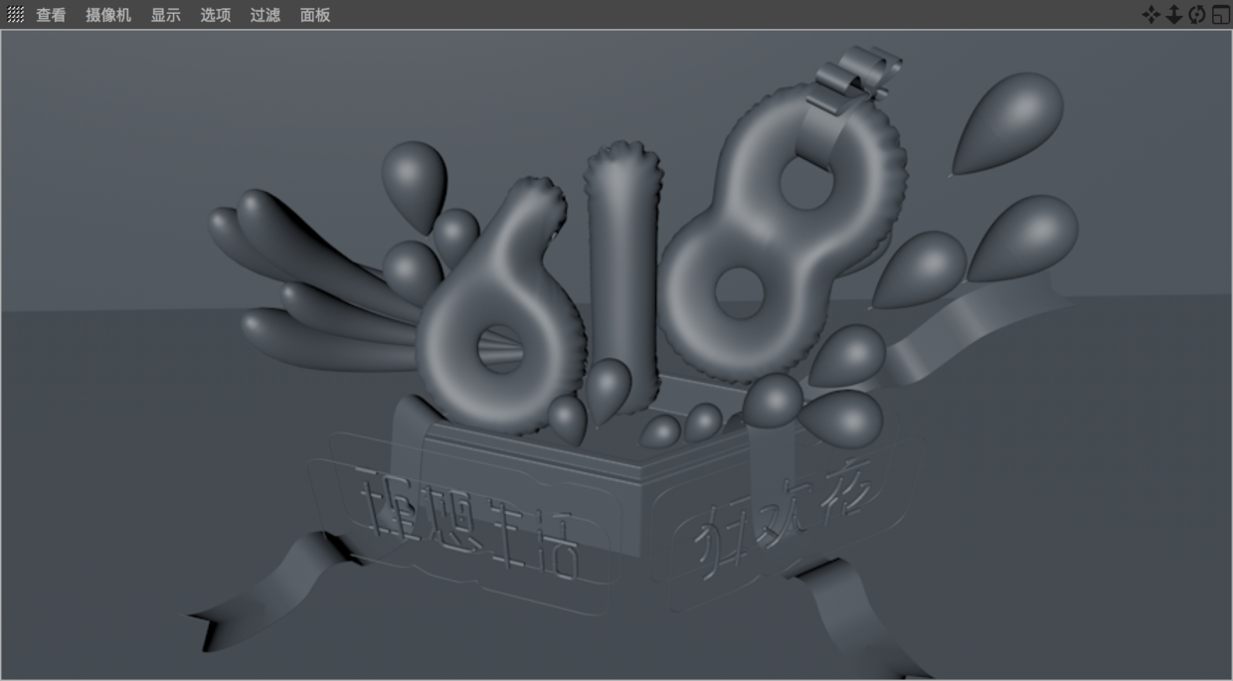1233x681 pixels.
Task: Click the zoom camera viewport icon
Action: point(1173,15)
